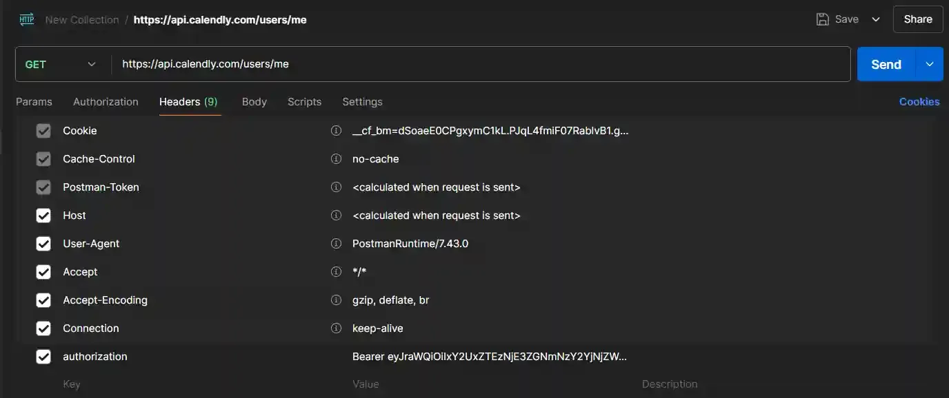Click the gzip, deflate, br value
949x398 pixels.
point(391,300)
